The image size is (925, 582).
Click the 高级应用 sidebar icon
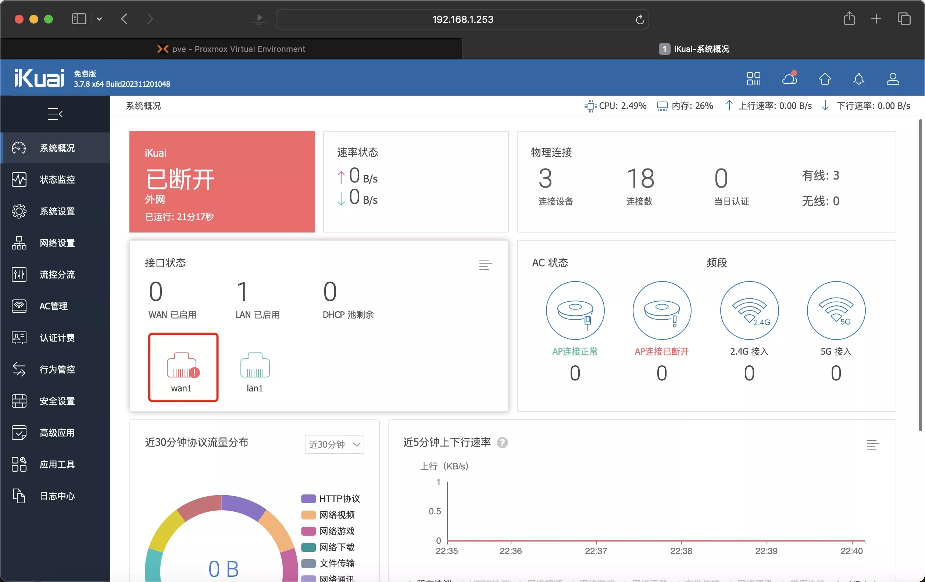tap(19, 433)
